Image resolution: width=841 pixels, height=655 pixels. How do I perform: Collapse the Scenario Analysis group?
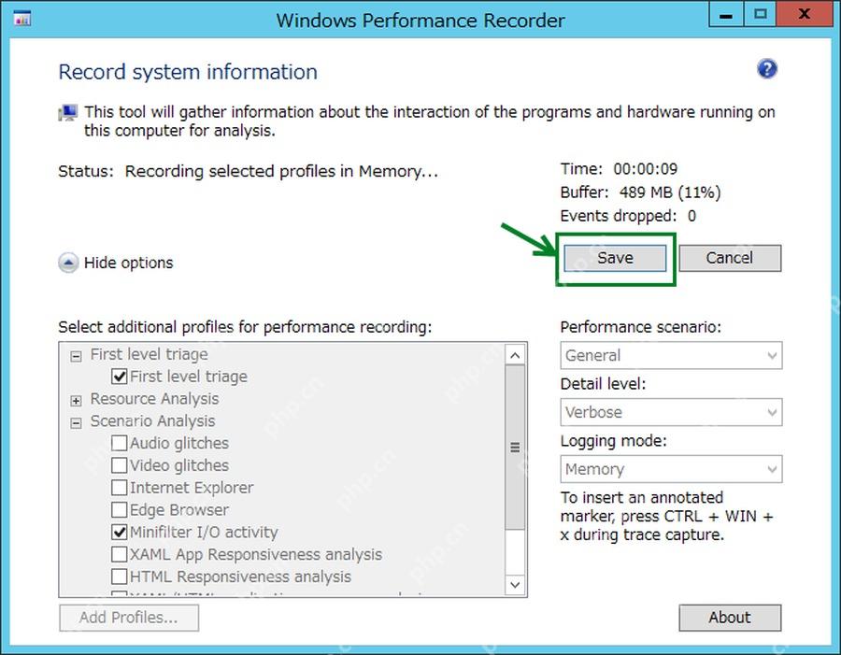point(77,422)
